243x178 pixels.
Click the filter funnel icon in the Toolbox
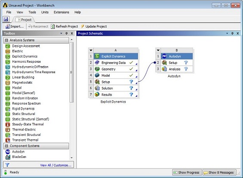(7, 165)
